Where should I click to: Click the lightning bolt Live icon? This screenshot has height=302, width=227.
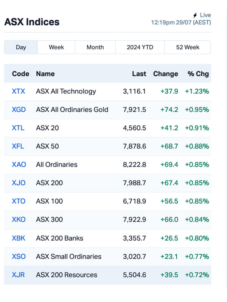click(195, 15)
